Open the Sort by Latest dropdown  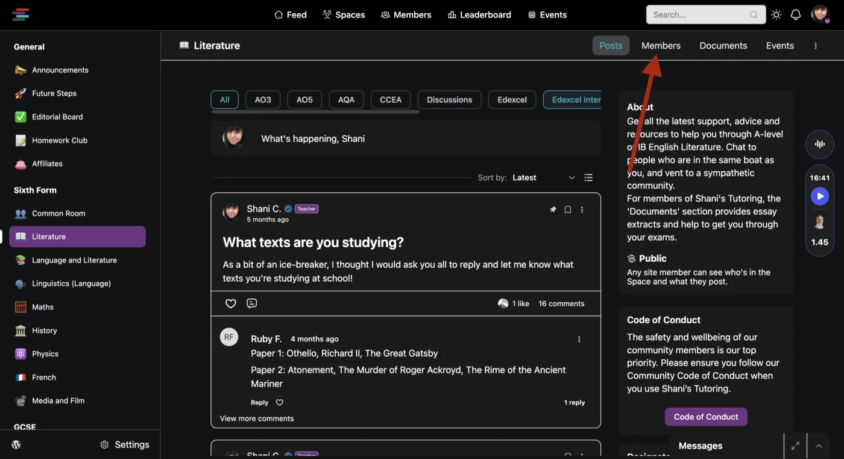(544, 178)
